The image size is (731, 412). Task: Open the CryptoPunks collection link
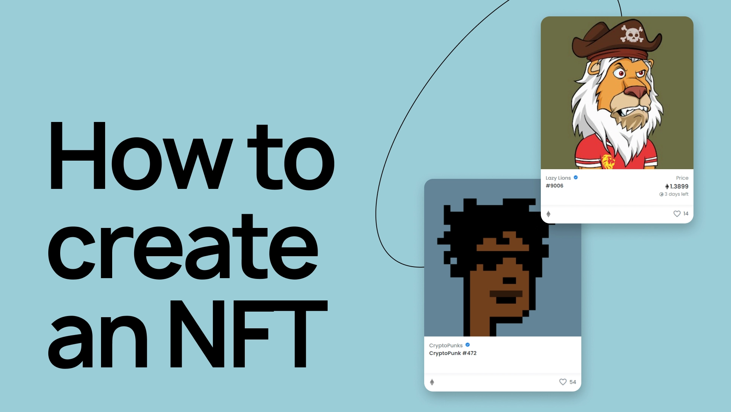445,345
